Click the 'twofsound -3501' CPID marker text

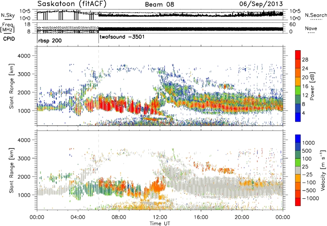pos(122,37)
